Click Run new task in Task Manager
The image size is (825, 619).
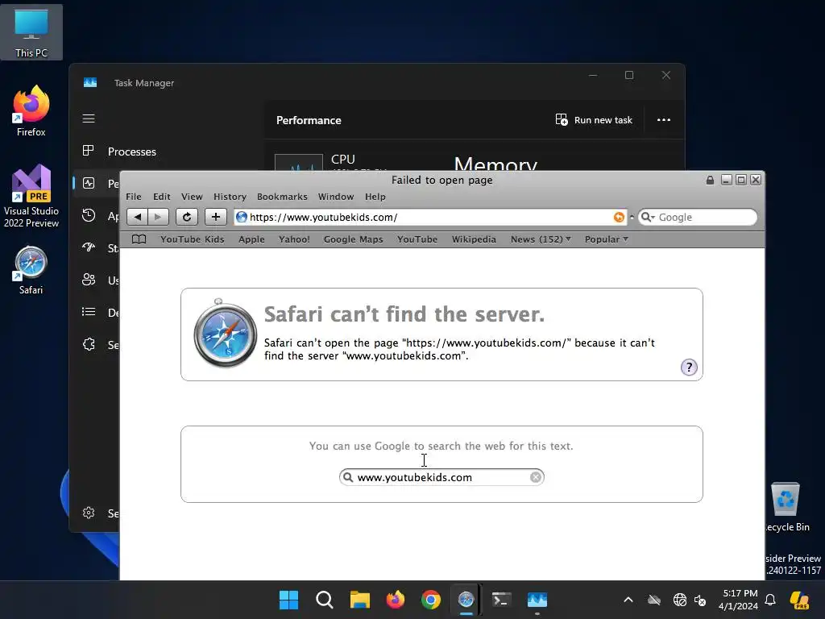click(x=594, y=120)
